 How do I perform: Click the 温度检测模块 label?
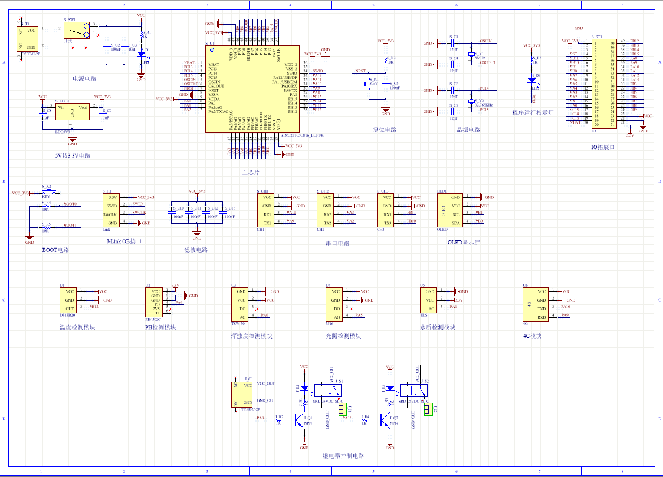[x=77, y=327]
